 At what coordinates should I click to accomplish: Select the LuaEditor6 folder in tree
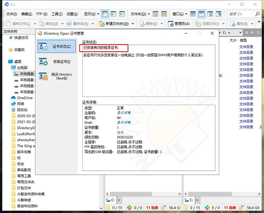tap(26, 134)
